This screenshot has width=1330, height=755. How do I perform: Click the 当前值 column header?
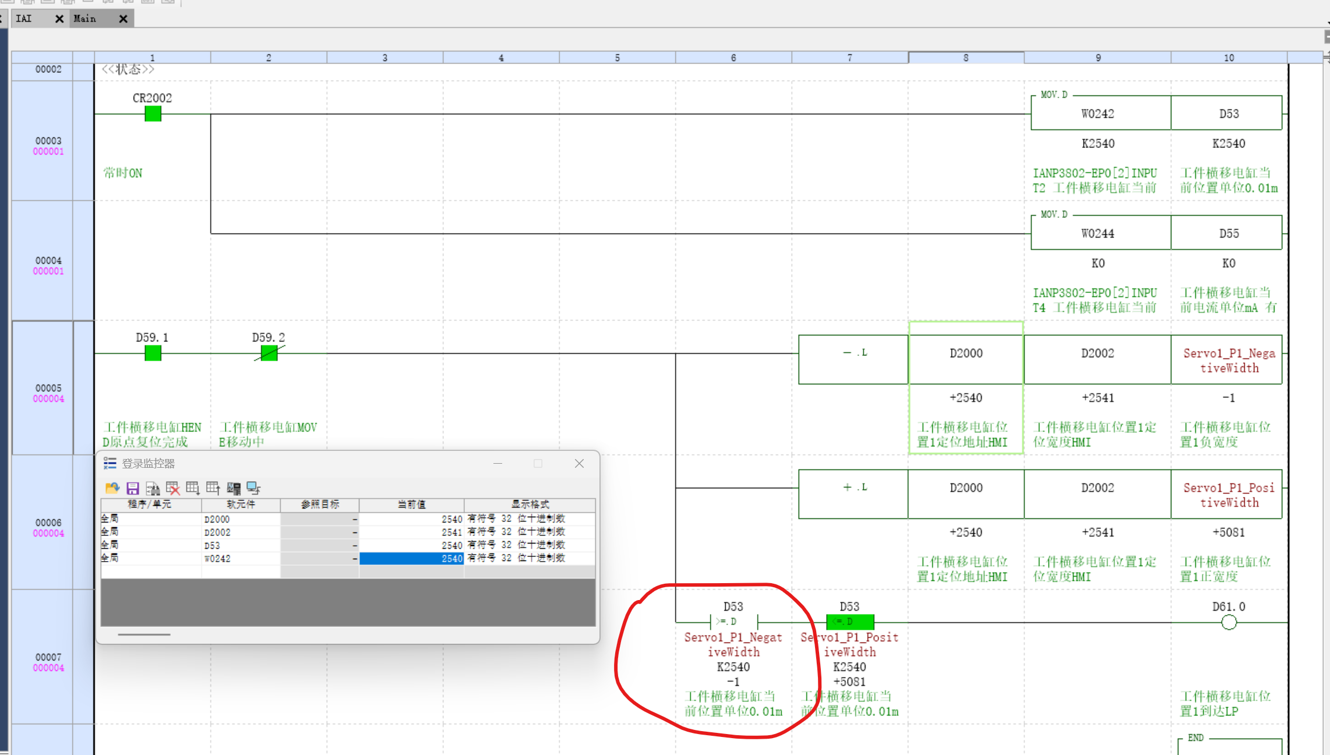click(411, 504)
